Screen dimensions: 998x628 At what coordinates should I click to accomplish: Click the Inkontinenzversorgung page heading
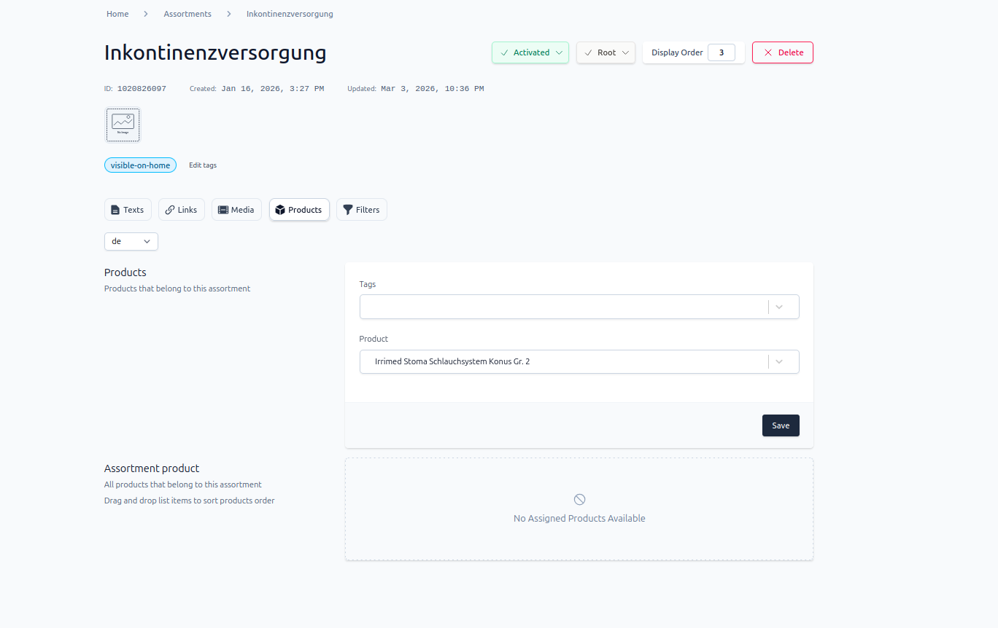tap(215, 52)
